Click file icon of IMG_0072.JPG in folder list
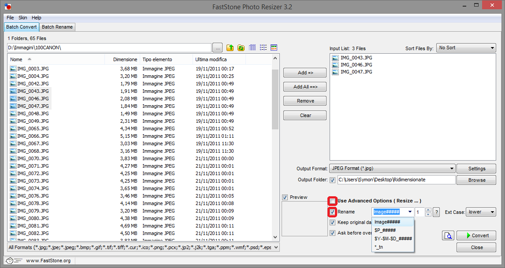 click(13, 173)
